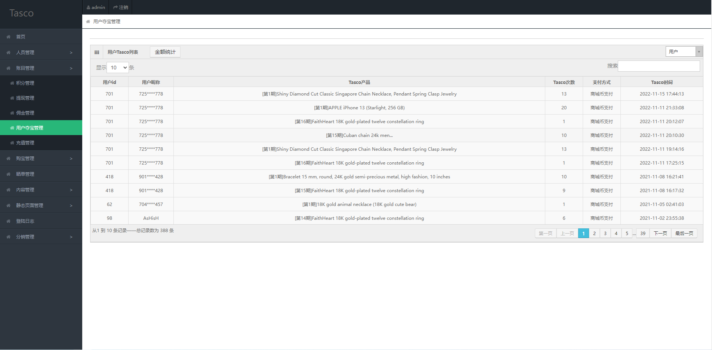
Task: Click the grid icon next to 用户Tasco列表
Action: pyautogui.click(x=97, y=52)
